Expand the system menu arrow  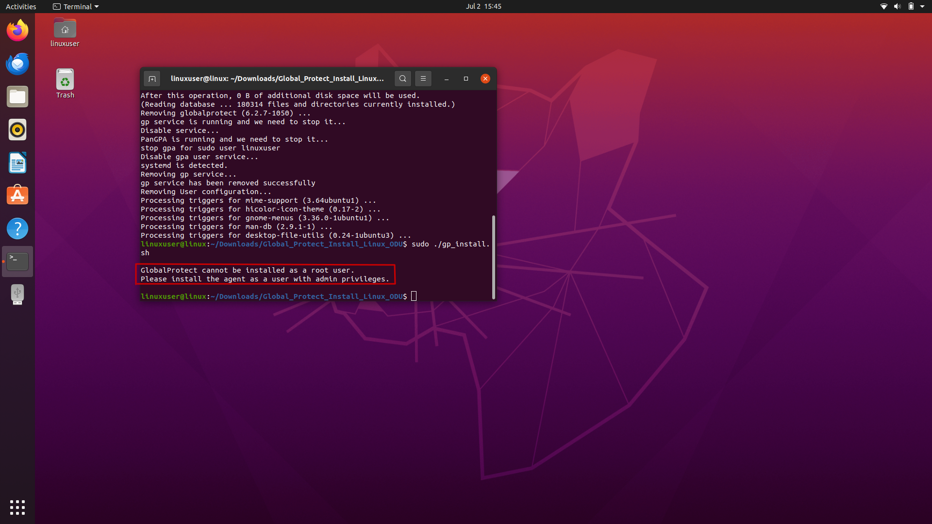(922, 6)
